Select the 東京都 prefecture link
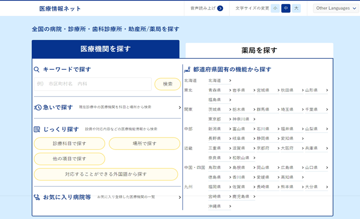The height and width of the screenshot is (219, 360). pos(220,119)
